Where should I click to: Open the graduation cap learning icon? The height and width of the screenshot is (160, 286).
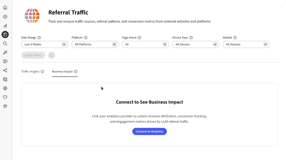pos(5,106)
